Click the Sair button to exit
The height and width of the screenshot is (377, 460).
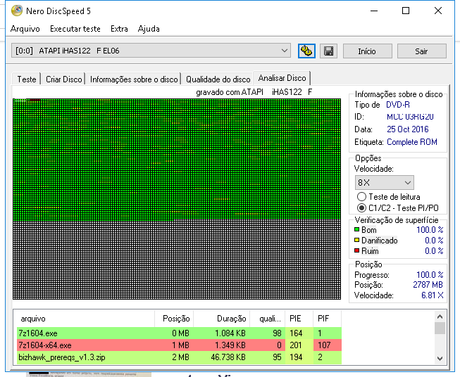tap(421, 51)
